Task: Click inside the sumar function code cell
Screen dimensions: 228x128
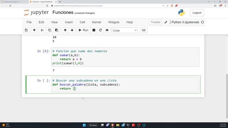Action: point(125,57)
